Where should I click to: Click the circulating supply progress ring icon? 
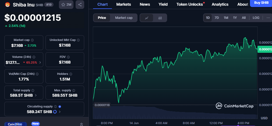[55, 112]
